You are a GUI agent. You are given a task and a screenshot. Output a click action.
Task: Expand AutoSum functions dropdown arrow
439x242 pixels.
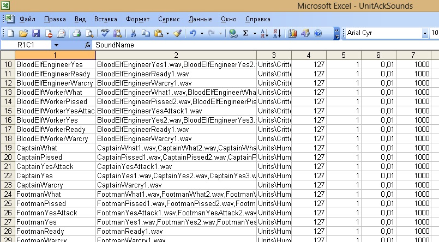tap(255, 34)
